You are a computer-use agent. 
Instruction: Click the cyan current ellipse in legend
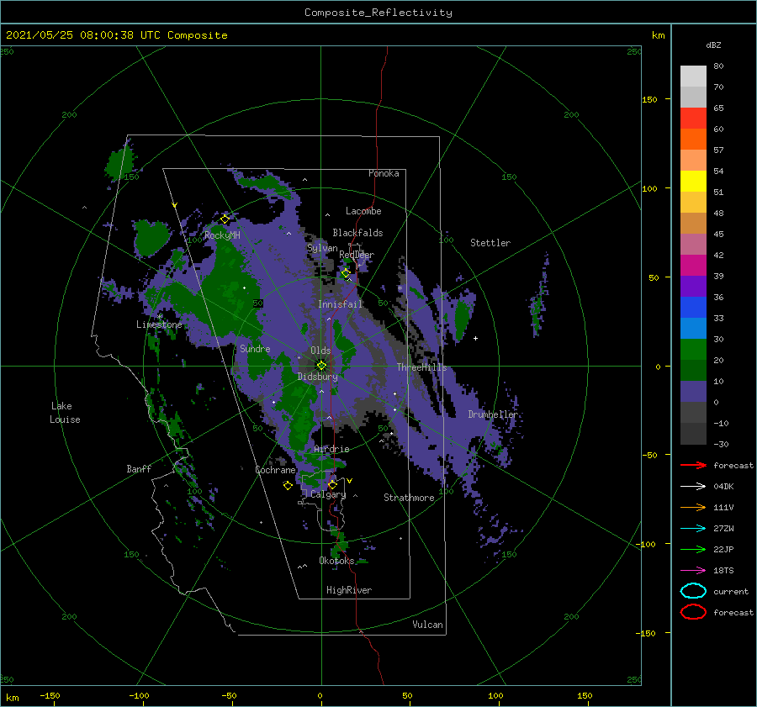[x=693, y=591]
